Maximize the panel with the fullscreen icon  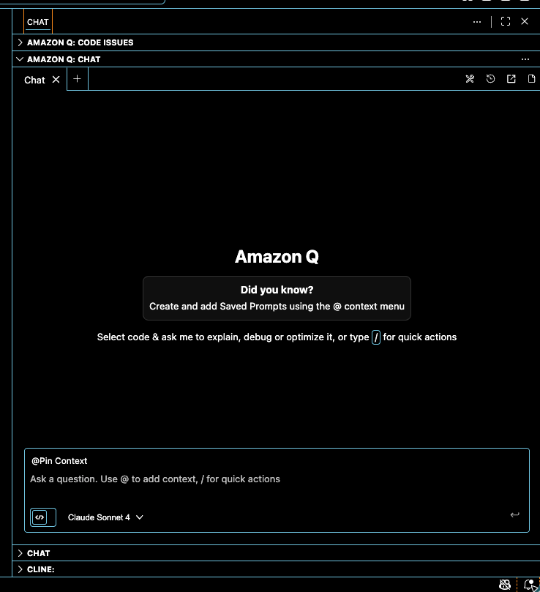click(x=505, y=22)
